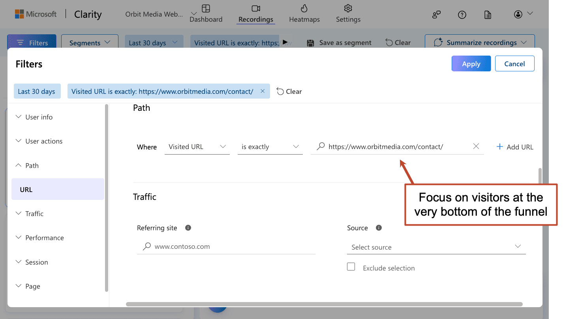Expand the Performance section

point(39,238)
